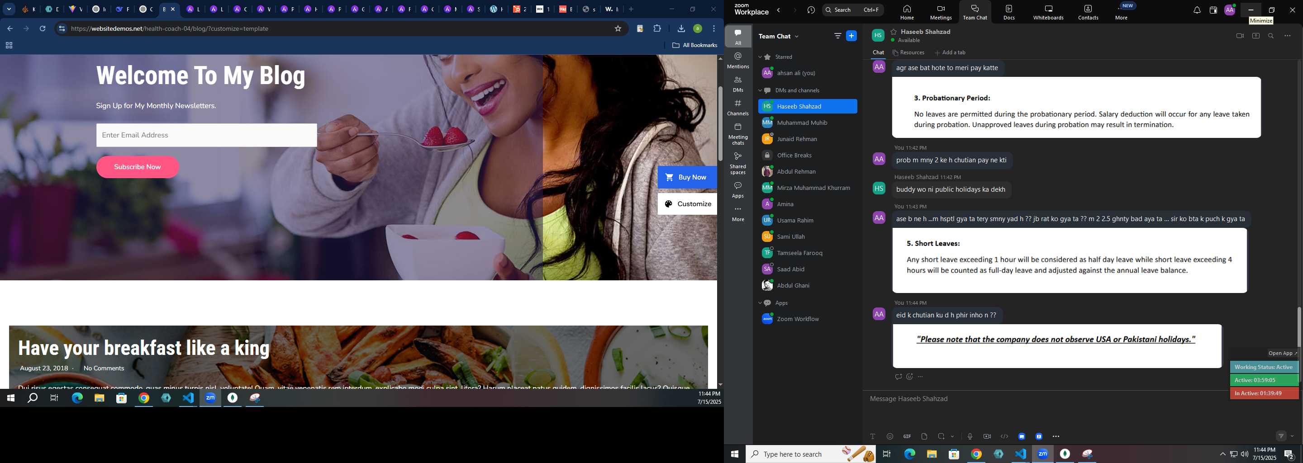
Task: Open more composer options ellipsis
Action: [x=1056, y=436]
